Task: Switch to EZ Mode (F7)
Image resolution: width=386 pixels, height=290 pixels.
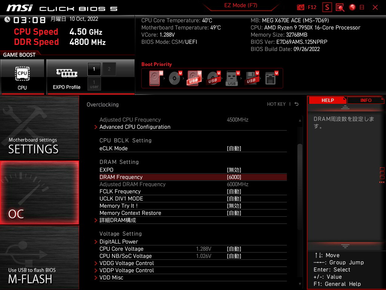Action: point(240,5)
